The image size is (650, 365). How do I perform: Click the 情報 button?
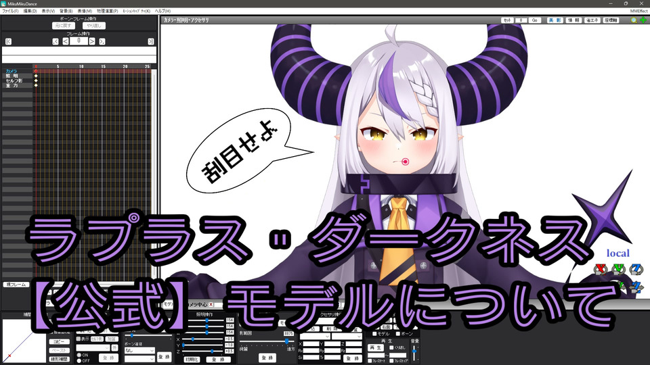tap(573, 20)
